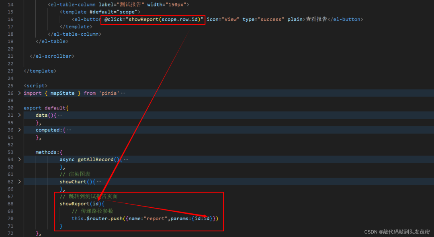Click the '// 渲染图表' comment

click(75, 174)
